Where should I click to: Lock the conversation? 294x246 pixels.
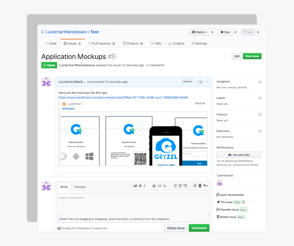[230, 195]
